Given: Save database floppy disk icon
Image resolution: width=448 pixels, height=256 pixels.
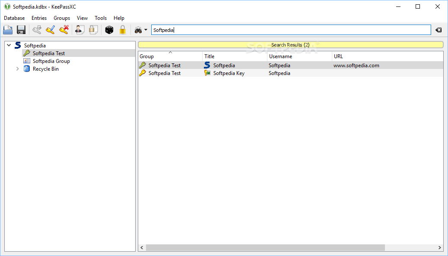Looking at the screenshot, I should click(x=21, y=30).
